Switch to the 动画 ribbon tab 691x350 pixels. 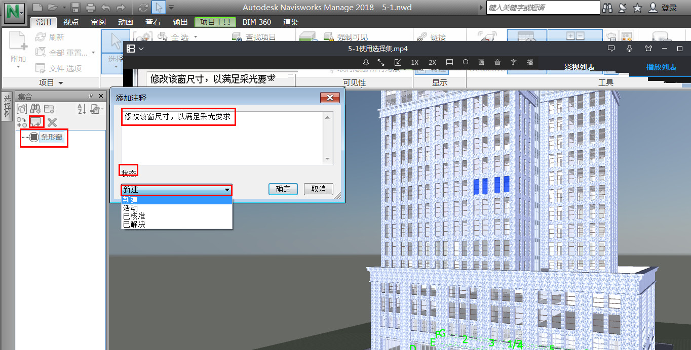click(126, 22)
